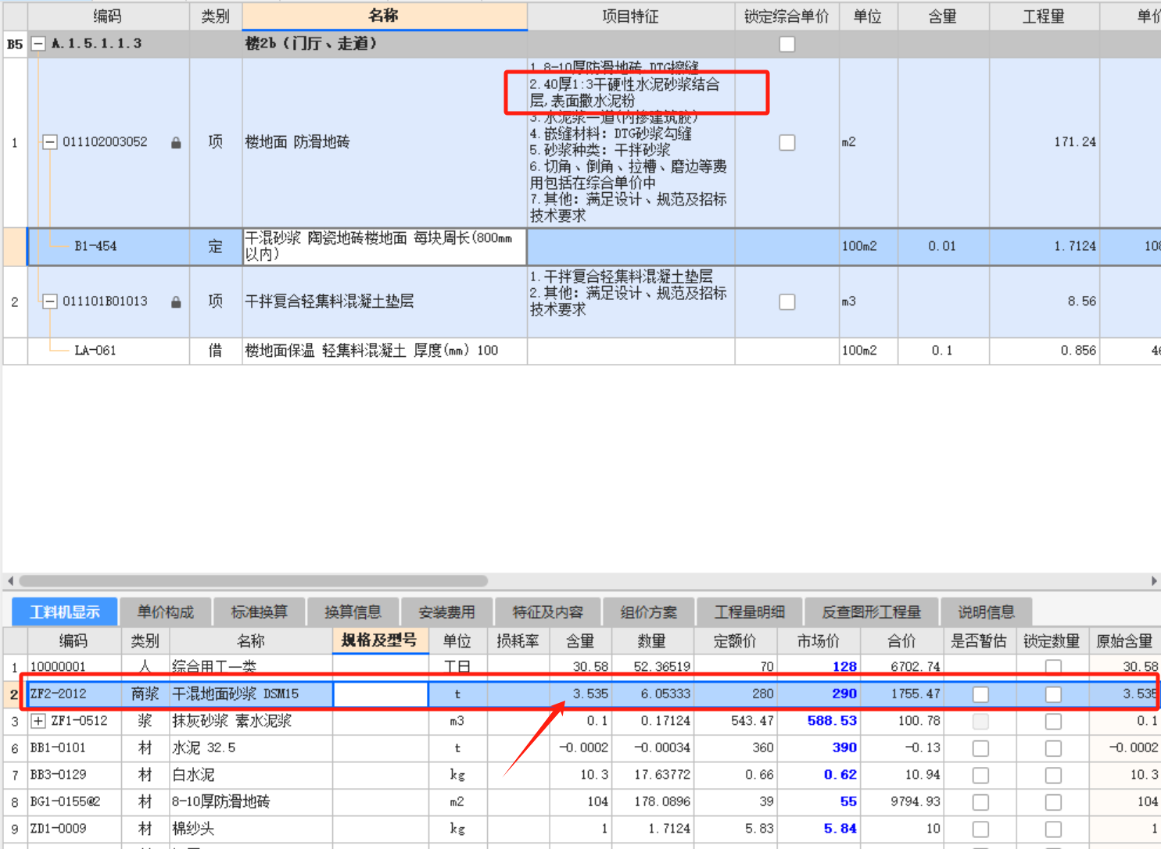1161x849 pixels.
Task: Collapse the 011101B01013 item tree node
Action: click(49, 301)
